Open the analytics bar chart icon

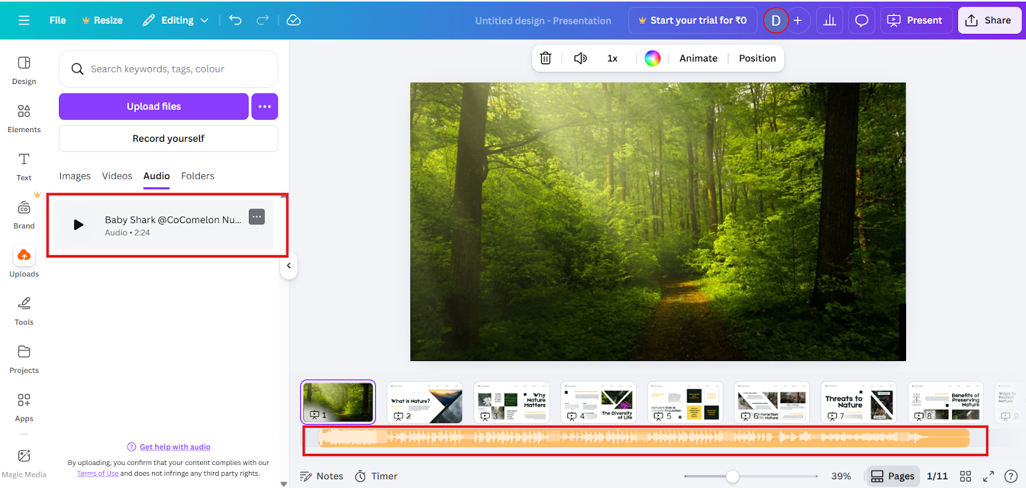click(x=830, y=21)
